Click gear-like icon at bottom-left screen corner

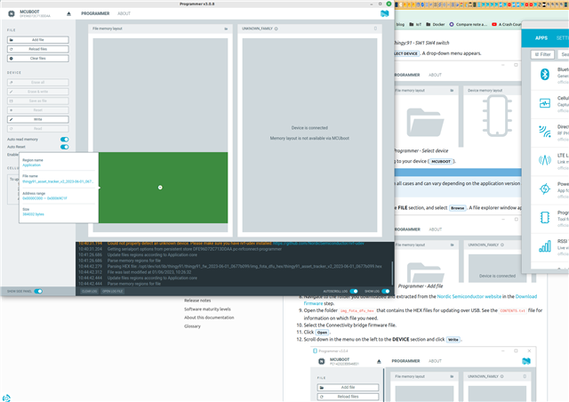point(6,398)
